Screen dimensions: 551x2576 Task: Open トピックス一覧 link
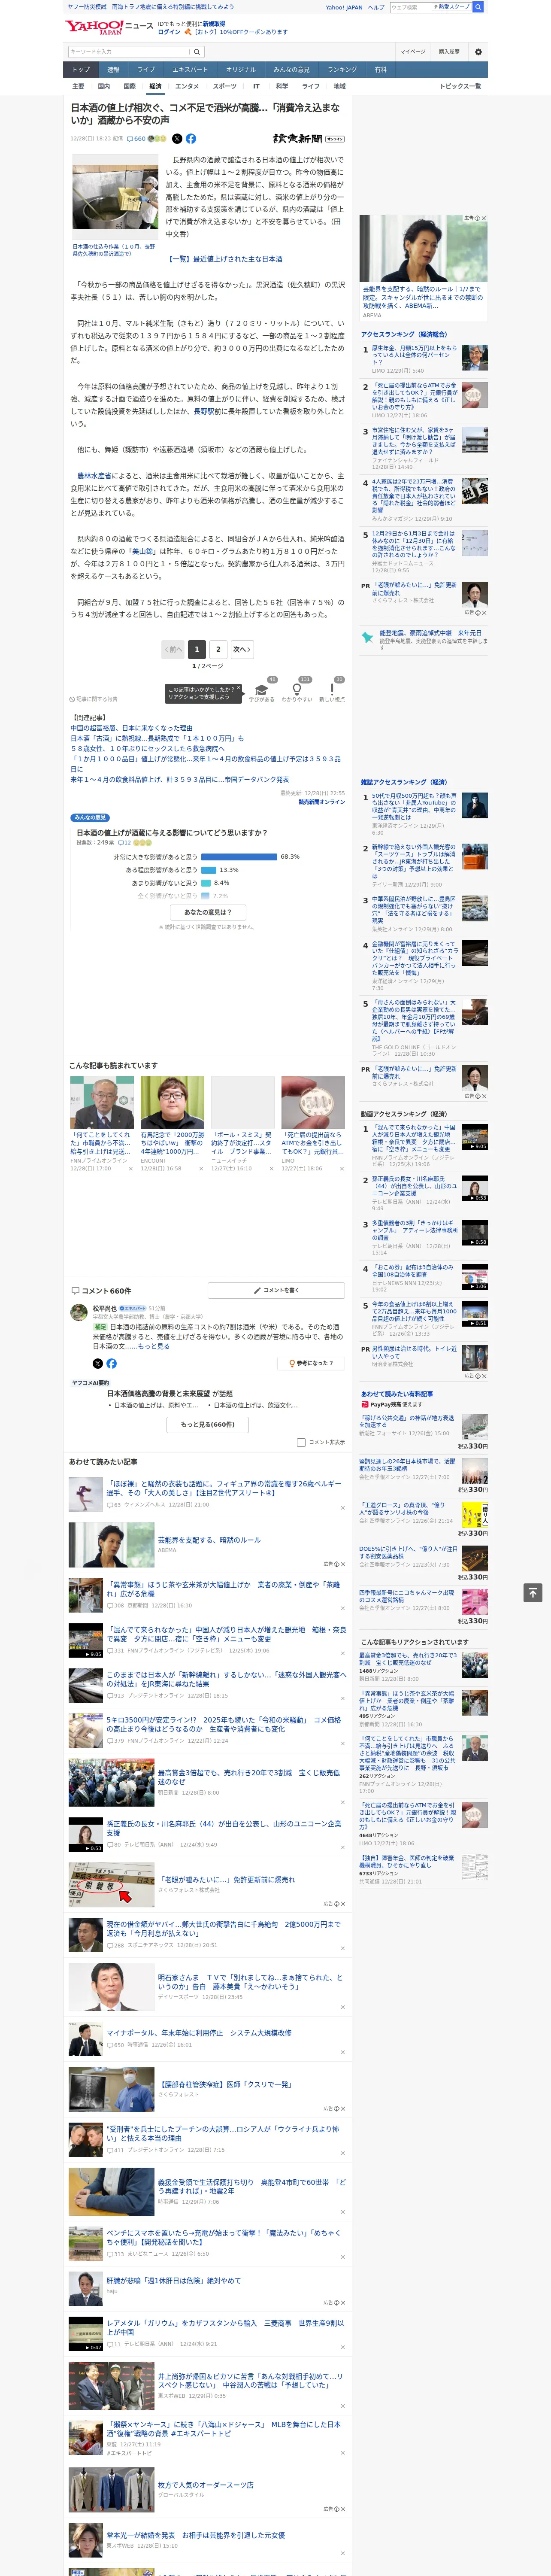pyautogui.click(x=460, y=86)
